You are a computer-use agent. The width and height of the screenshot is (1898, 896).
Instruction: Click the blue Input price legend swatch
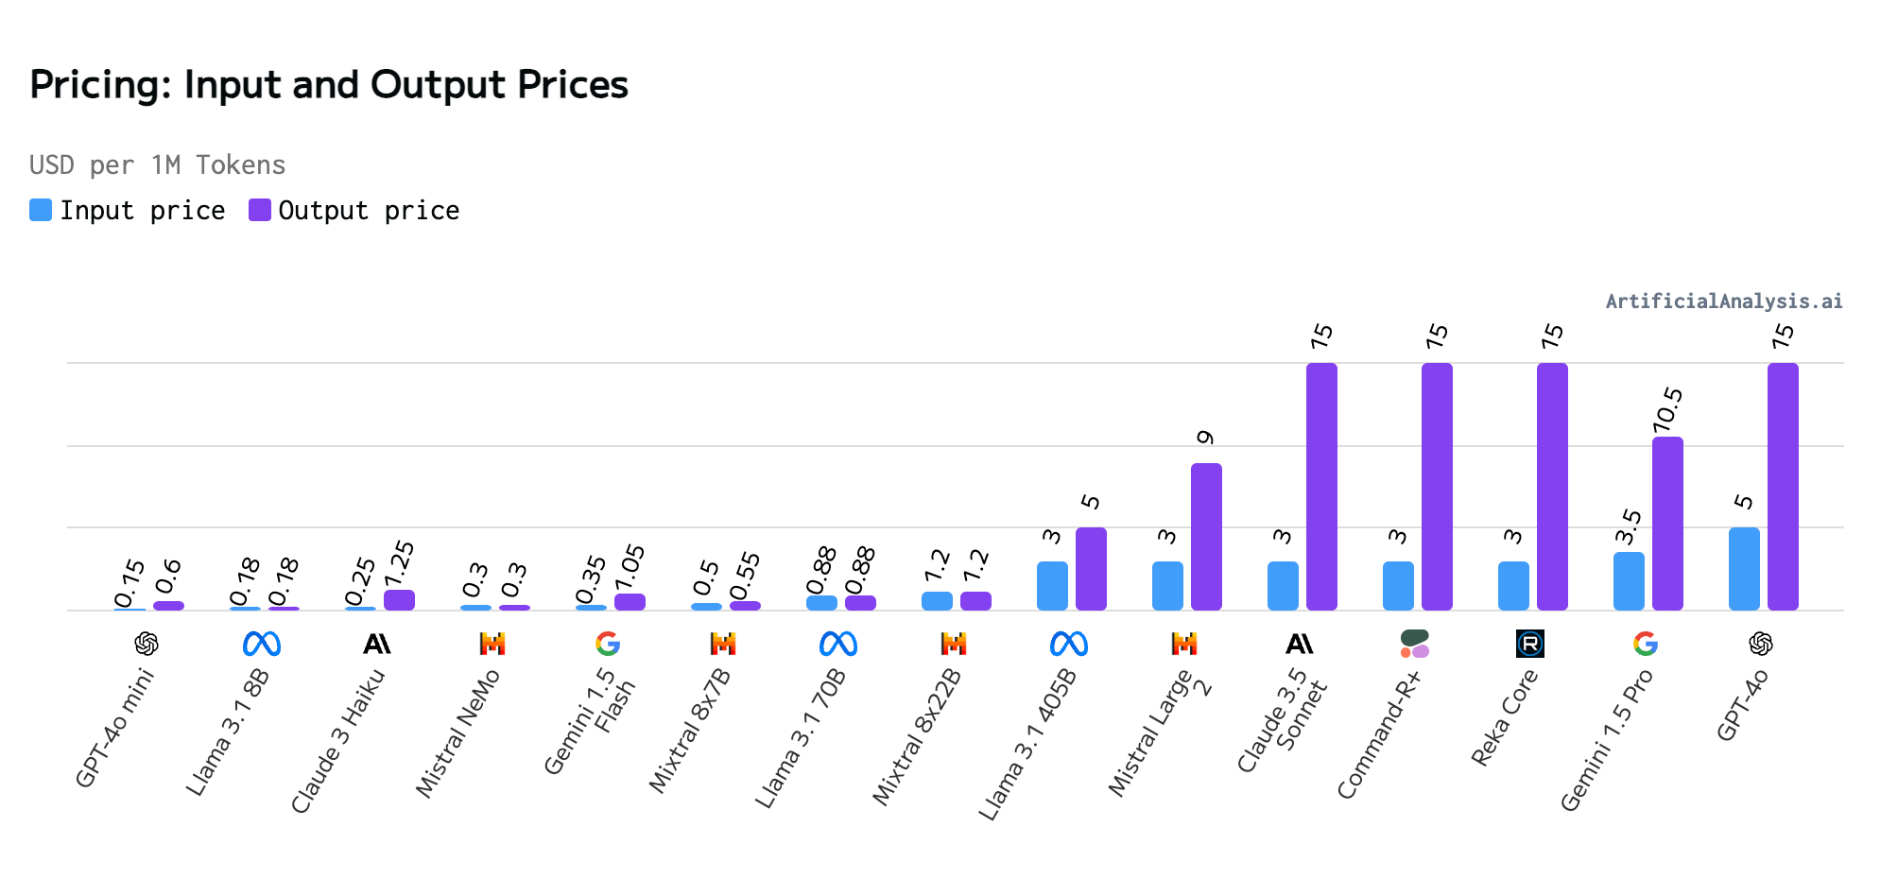[x=41, y=210]
